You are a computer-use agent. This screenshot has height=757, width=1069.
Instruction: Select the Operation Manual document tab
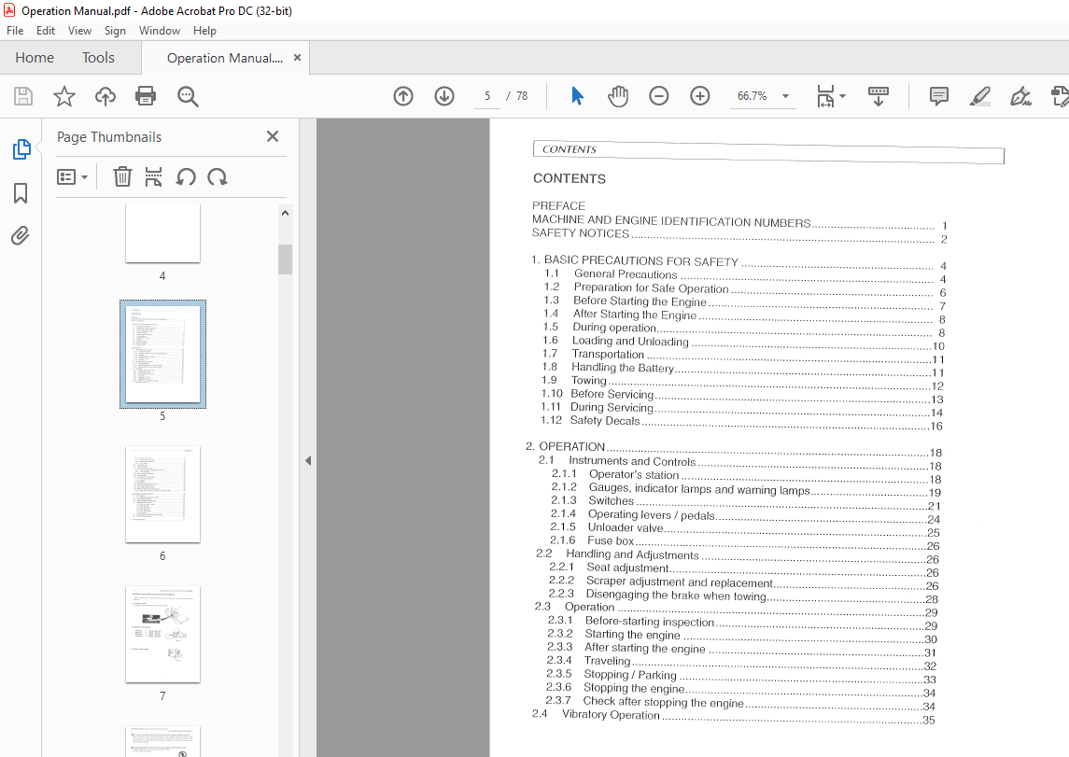(x=225, y=59)
